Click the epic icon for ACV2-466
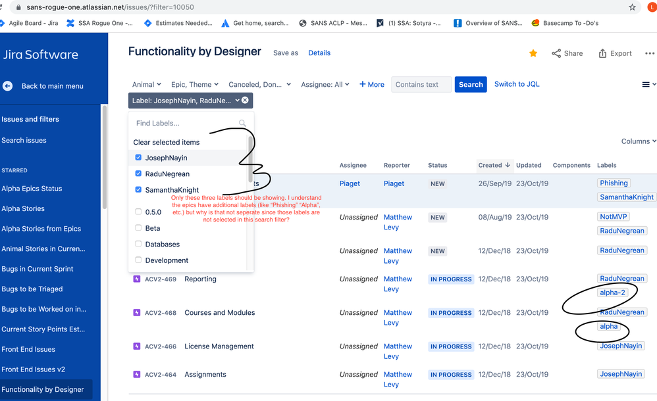 click(x=136, y=346)
